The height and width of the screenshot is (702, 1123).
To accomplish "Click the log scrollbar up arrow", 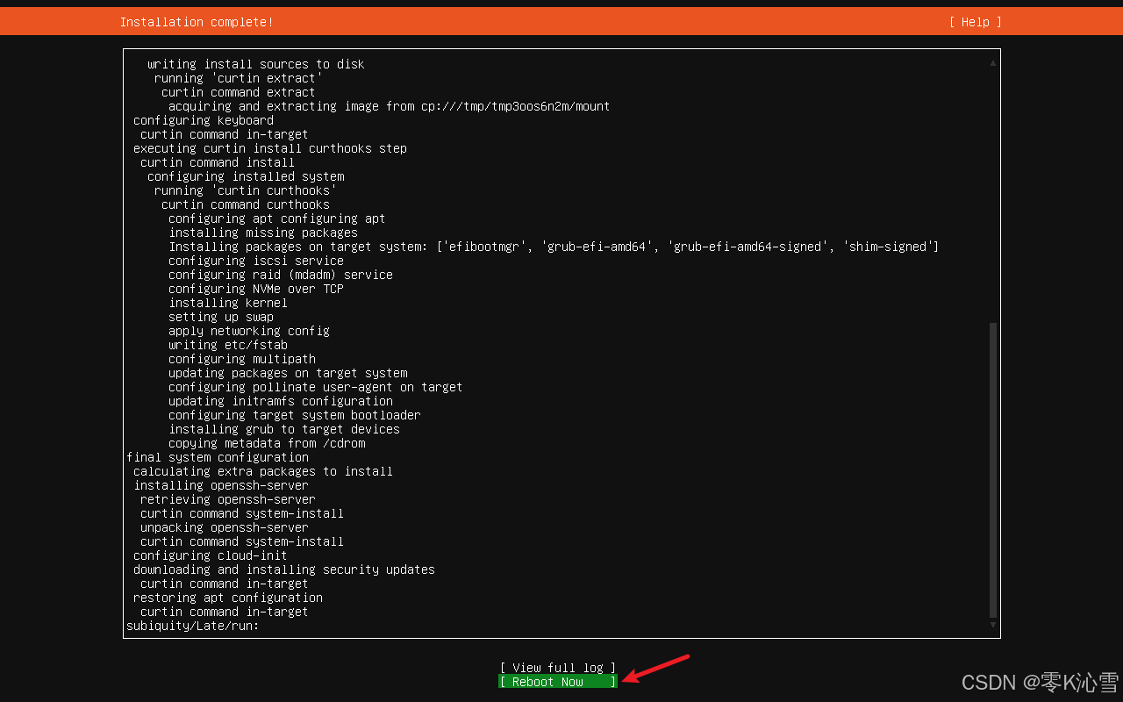I will [993, 63].
